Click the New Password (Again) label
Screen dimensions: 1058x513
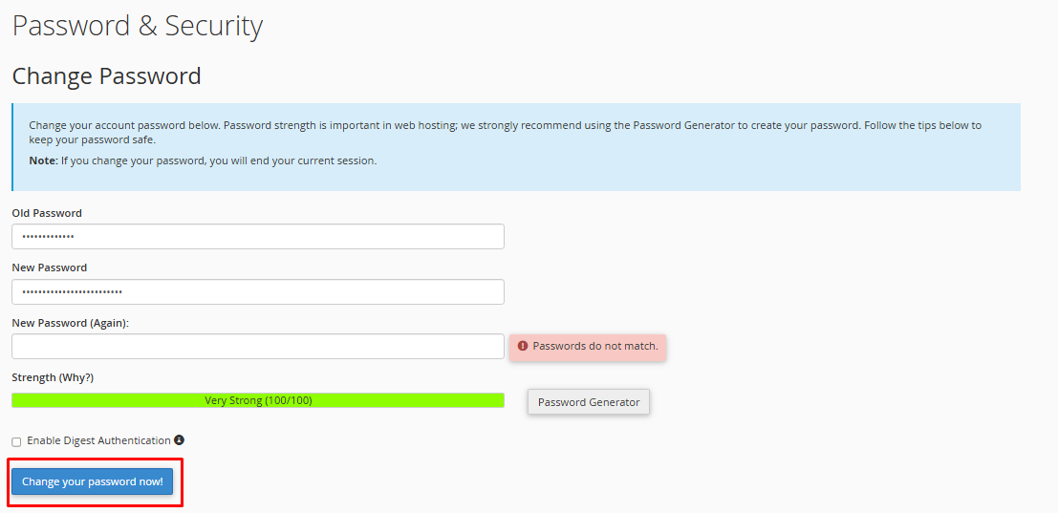point(71,323)
